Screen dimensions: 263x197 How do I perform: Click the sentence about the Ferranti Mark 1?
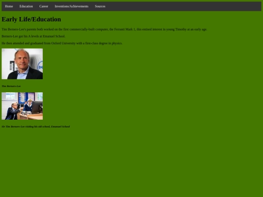tap(104, 29)
